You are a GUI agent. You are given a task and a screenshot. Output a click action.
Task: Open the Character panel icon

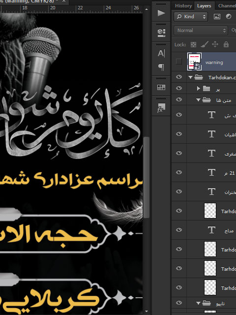(x=161, y=53)
